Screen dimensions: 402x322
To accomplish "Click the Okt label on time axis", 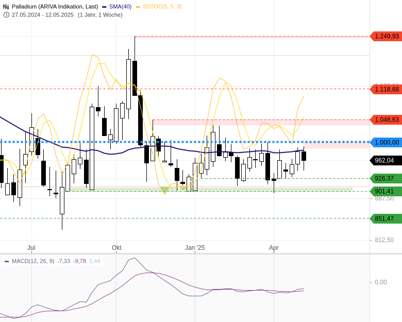I will 116,248.
